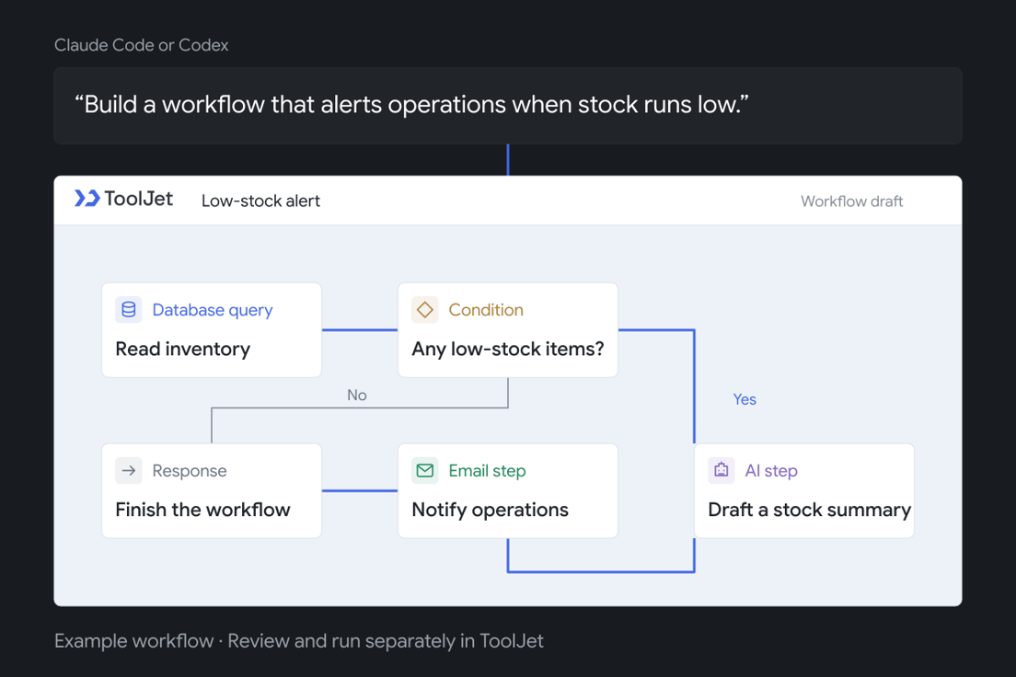This screenshot has height=677, width=1016.
Task: Click the AI step label text
Action: tap(771, 471)
